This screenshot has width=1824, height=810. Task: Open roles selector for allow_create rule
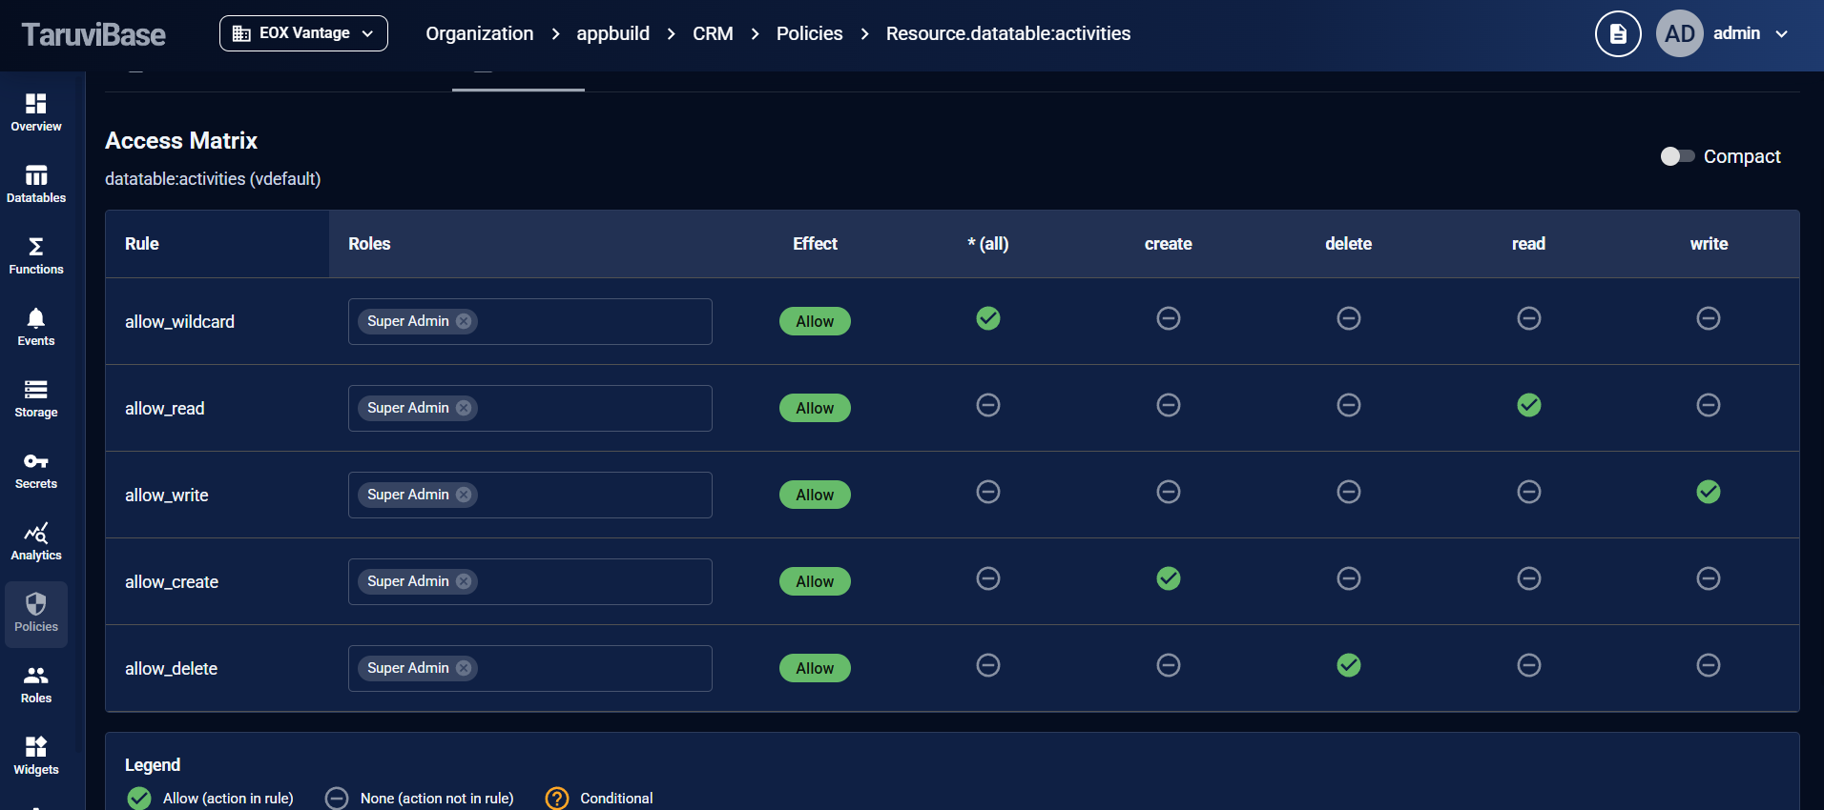click(530, 581)
